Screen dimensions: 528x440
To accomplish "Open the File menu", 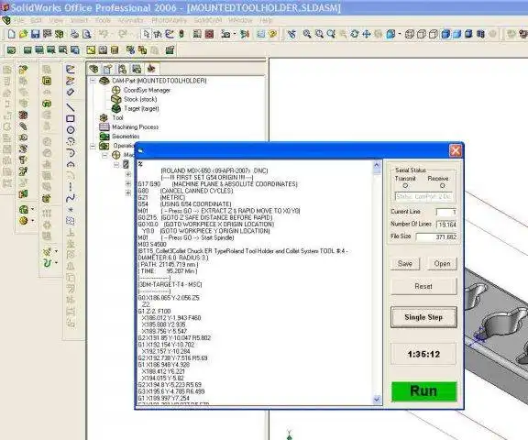I will tap(18, 20).
